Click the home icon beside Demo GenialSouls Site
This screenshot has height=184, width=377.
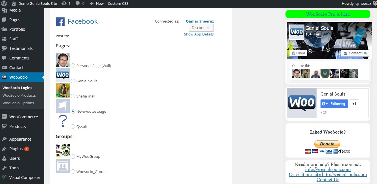click(x=14, y=3)
